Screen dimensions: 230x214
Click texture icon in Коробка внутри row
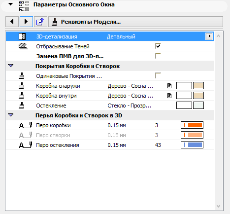pyautogui.click(x=169, y=96)
